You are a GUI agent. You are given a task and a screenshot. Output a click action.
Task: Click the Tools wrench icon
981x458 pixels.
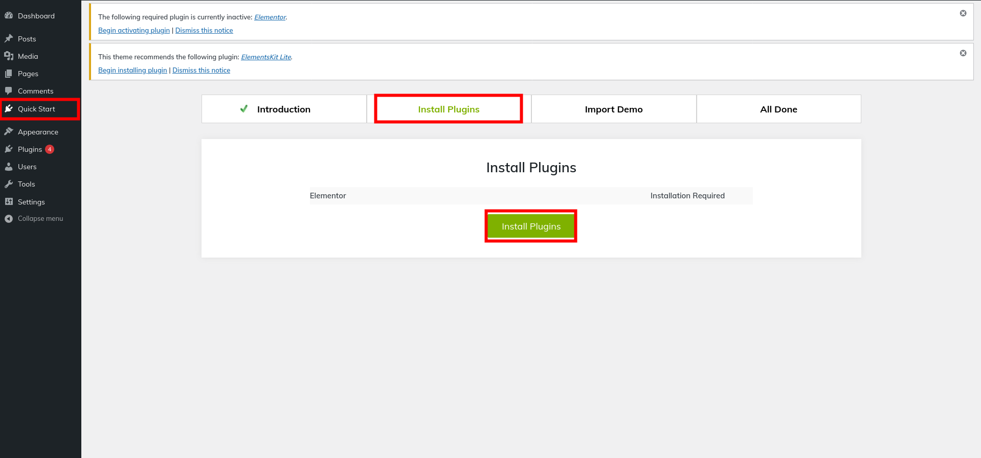(9, 184)
